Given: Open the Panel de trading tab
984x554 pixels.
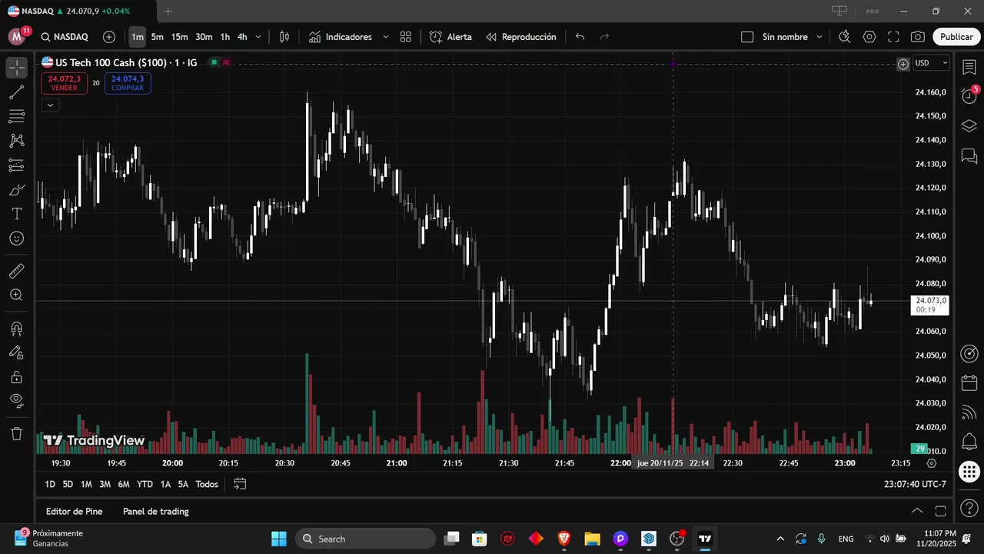Looking at the screenshot, I should click(x=155, y=511).
